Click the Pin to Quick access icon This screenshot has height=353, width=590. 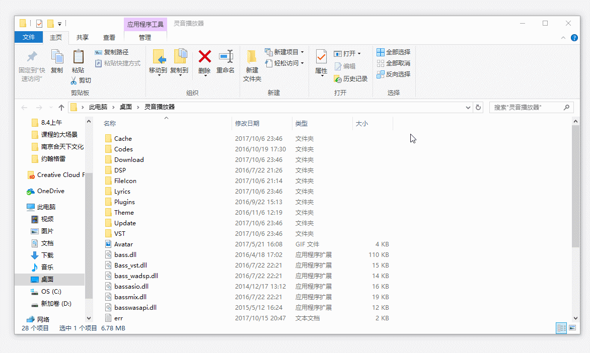pos(32,57)
